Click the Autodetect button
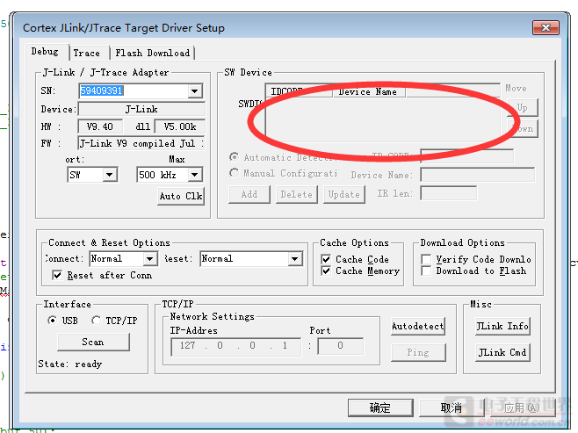The image size is (578, 433). click(417, 326)
